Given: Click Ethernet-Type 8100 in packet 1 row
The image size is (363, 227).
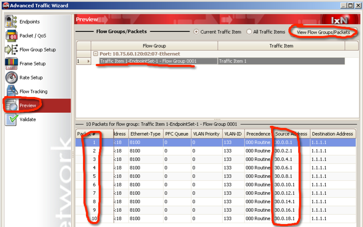Looking at the screenshot, I should point(135,142).
